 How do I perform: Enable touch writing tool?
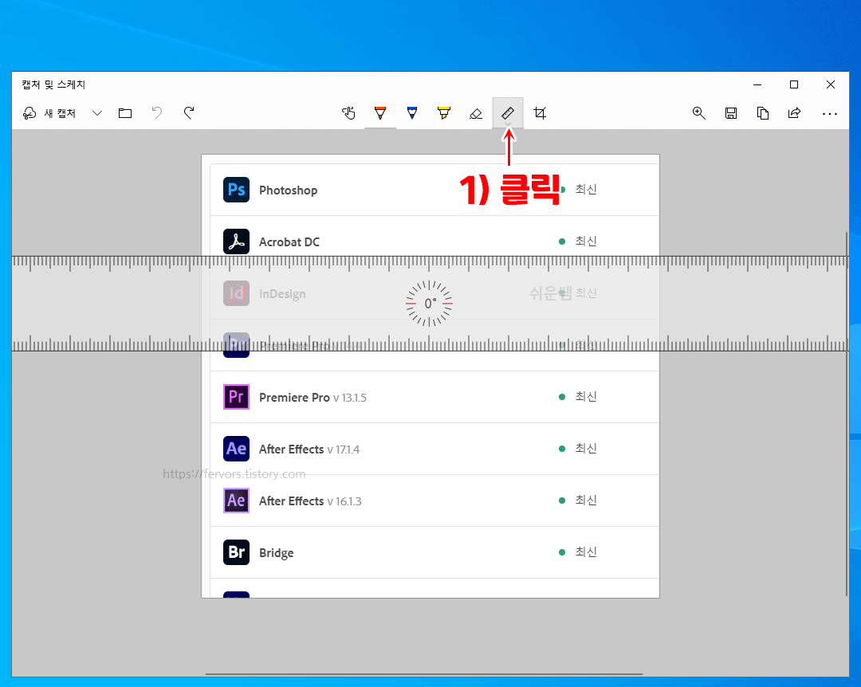[x=348, y=113]
